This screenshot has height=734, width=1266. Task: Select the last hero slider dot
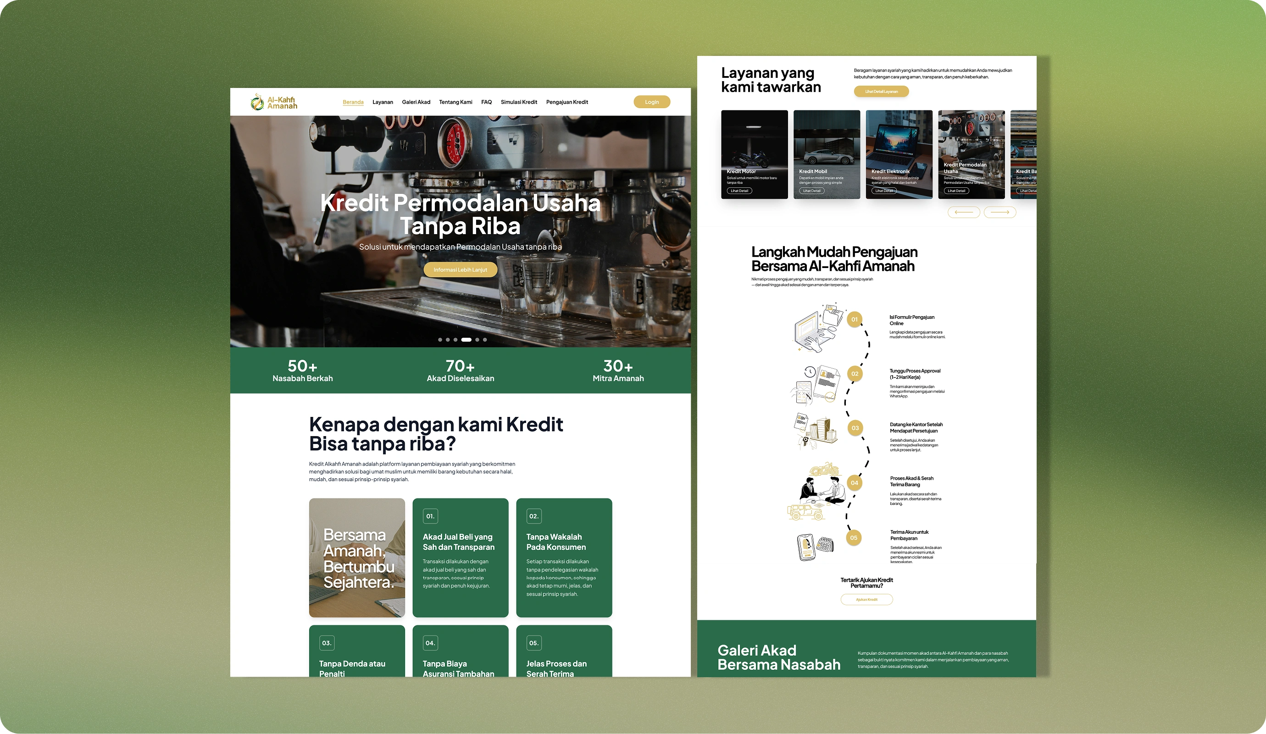coord(485,340)
